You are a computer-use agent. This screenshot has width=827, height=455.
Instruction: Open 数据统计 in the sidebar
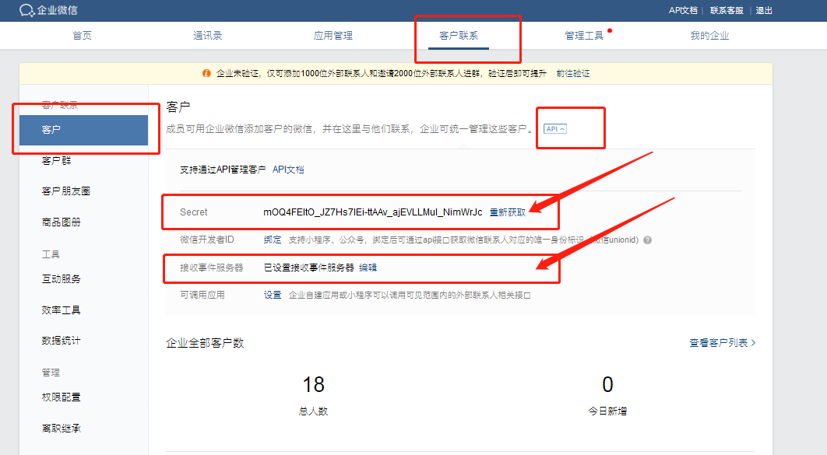pos(62,341)
